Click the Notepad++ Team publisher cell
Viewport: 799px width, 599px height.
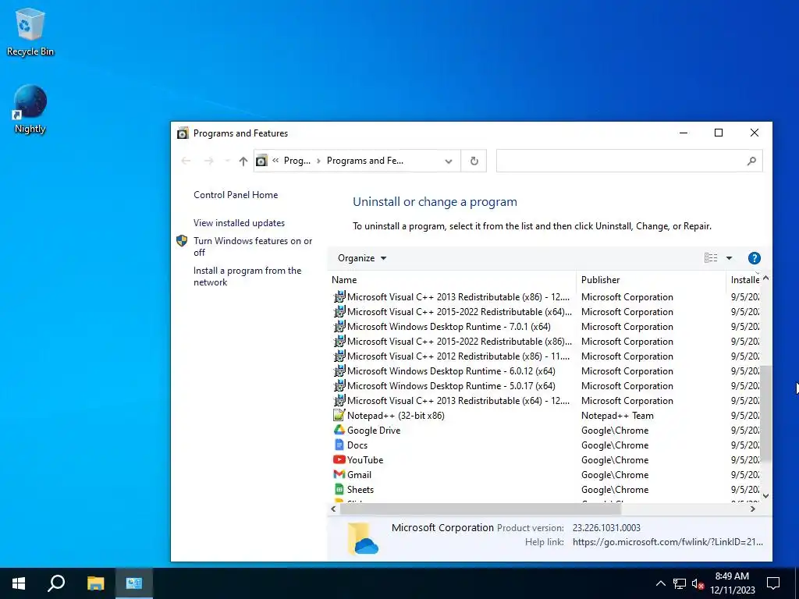(617, 416)
